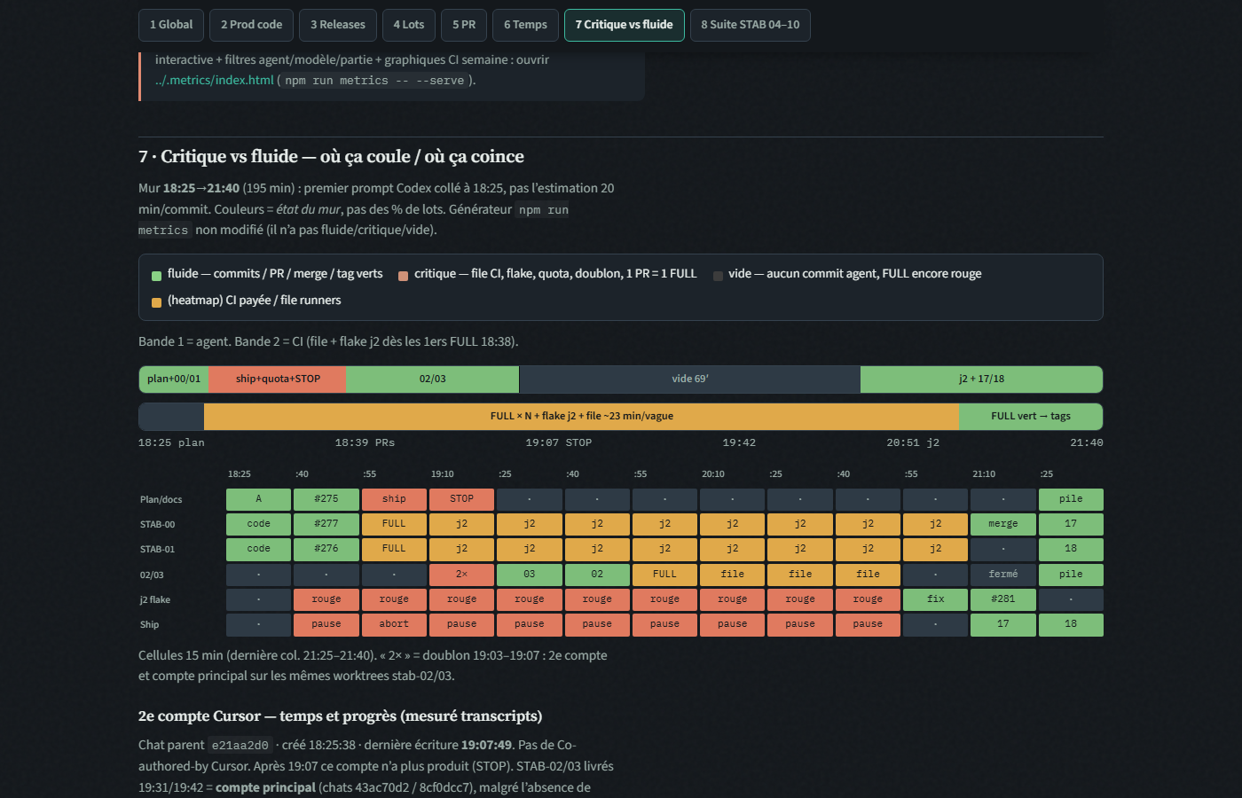Click the merge cell in STAB-00 row

point(1003,524)
